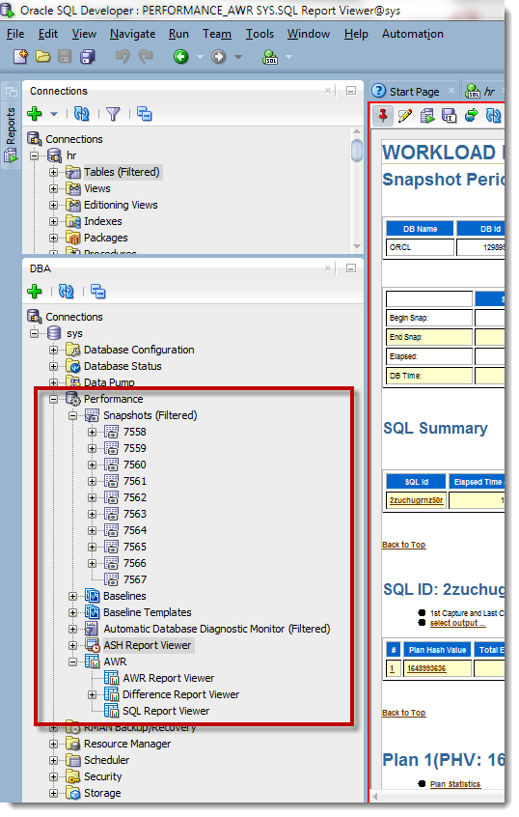Expand the Views node under hr
The width and height of the screenshot is (519, 817).
[x=54, y=188]
